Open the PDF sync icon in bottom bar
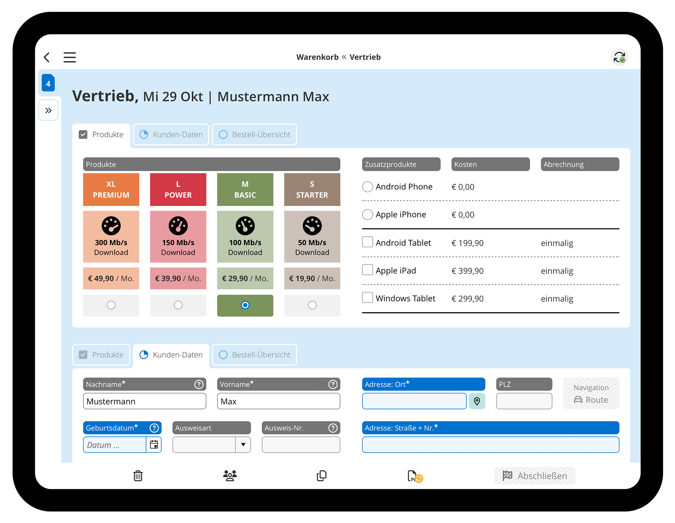This screenshot has width=675, height=523. pyautogui.click(x=413, y=475)
